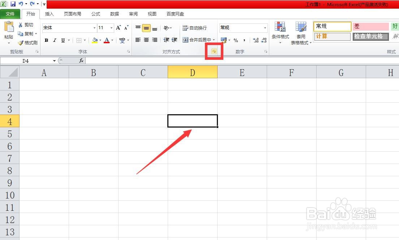Open 百度网盘 Baidu Netdisk tab
Screen dimensions: 399x240
coord(175,14)
